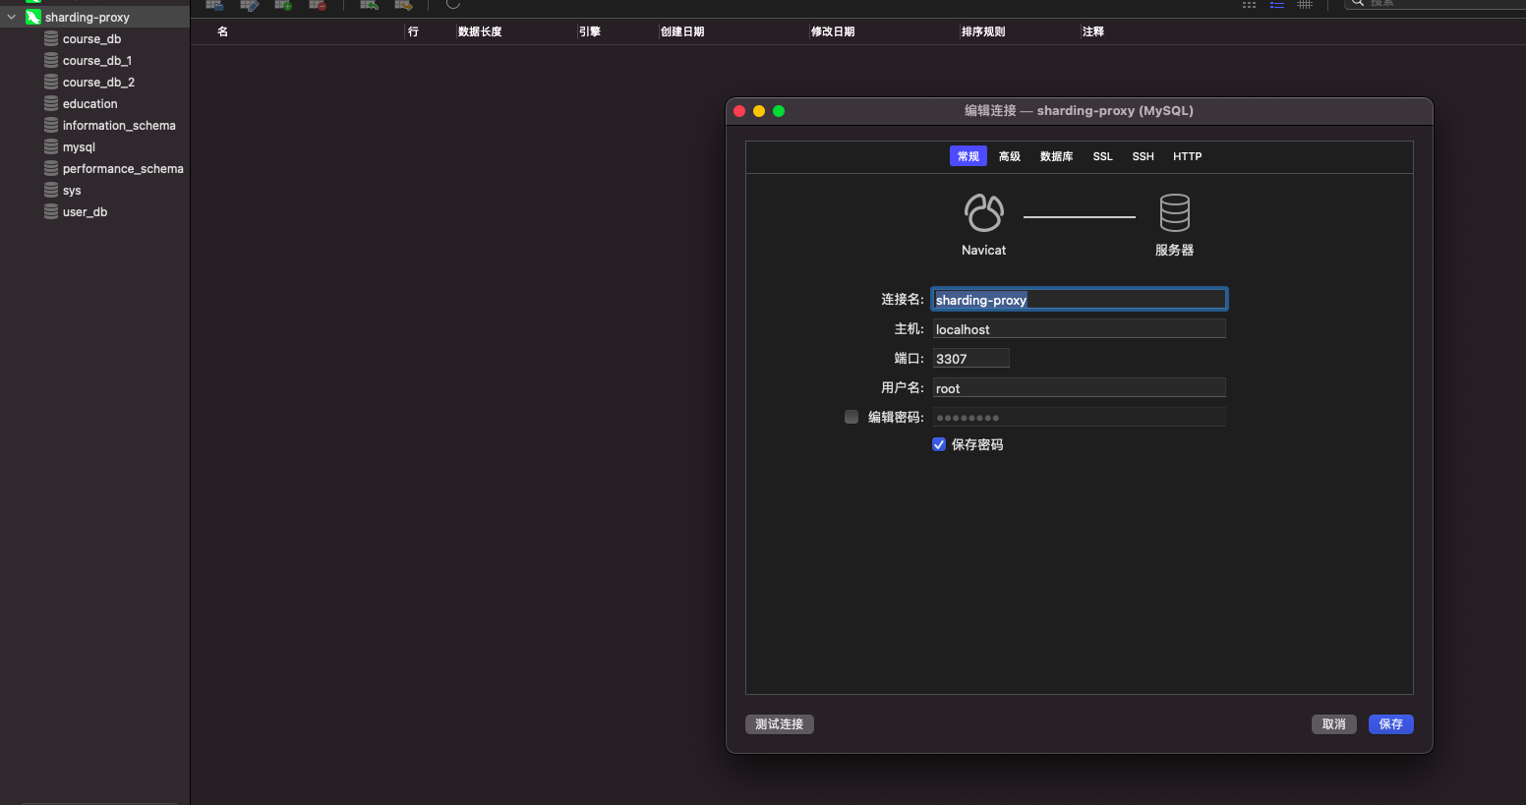Viewport: 1526px width, 805px height.
Task: Open the 数据库 tab
Action: 1056,156
